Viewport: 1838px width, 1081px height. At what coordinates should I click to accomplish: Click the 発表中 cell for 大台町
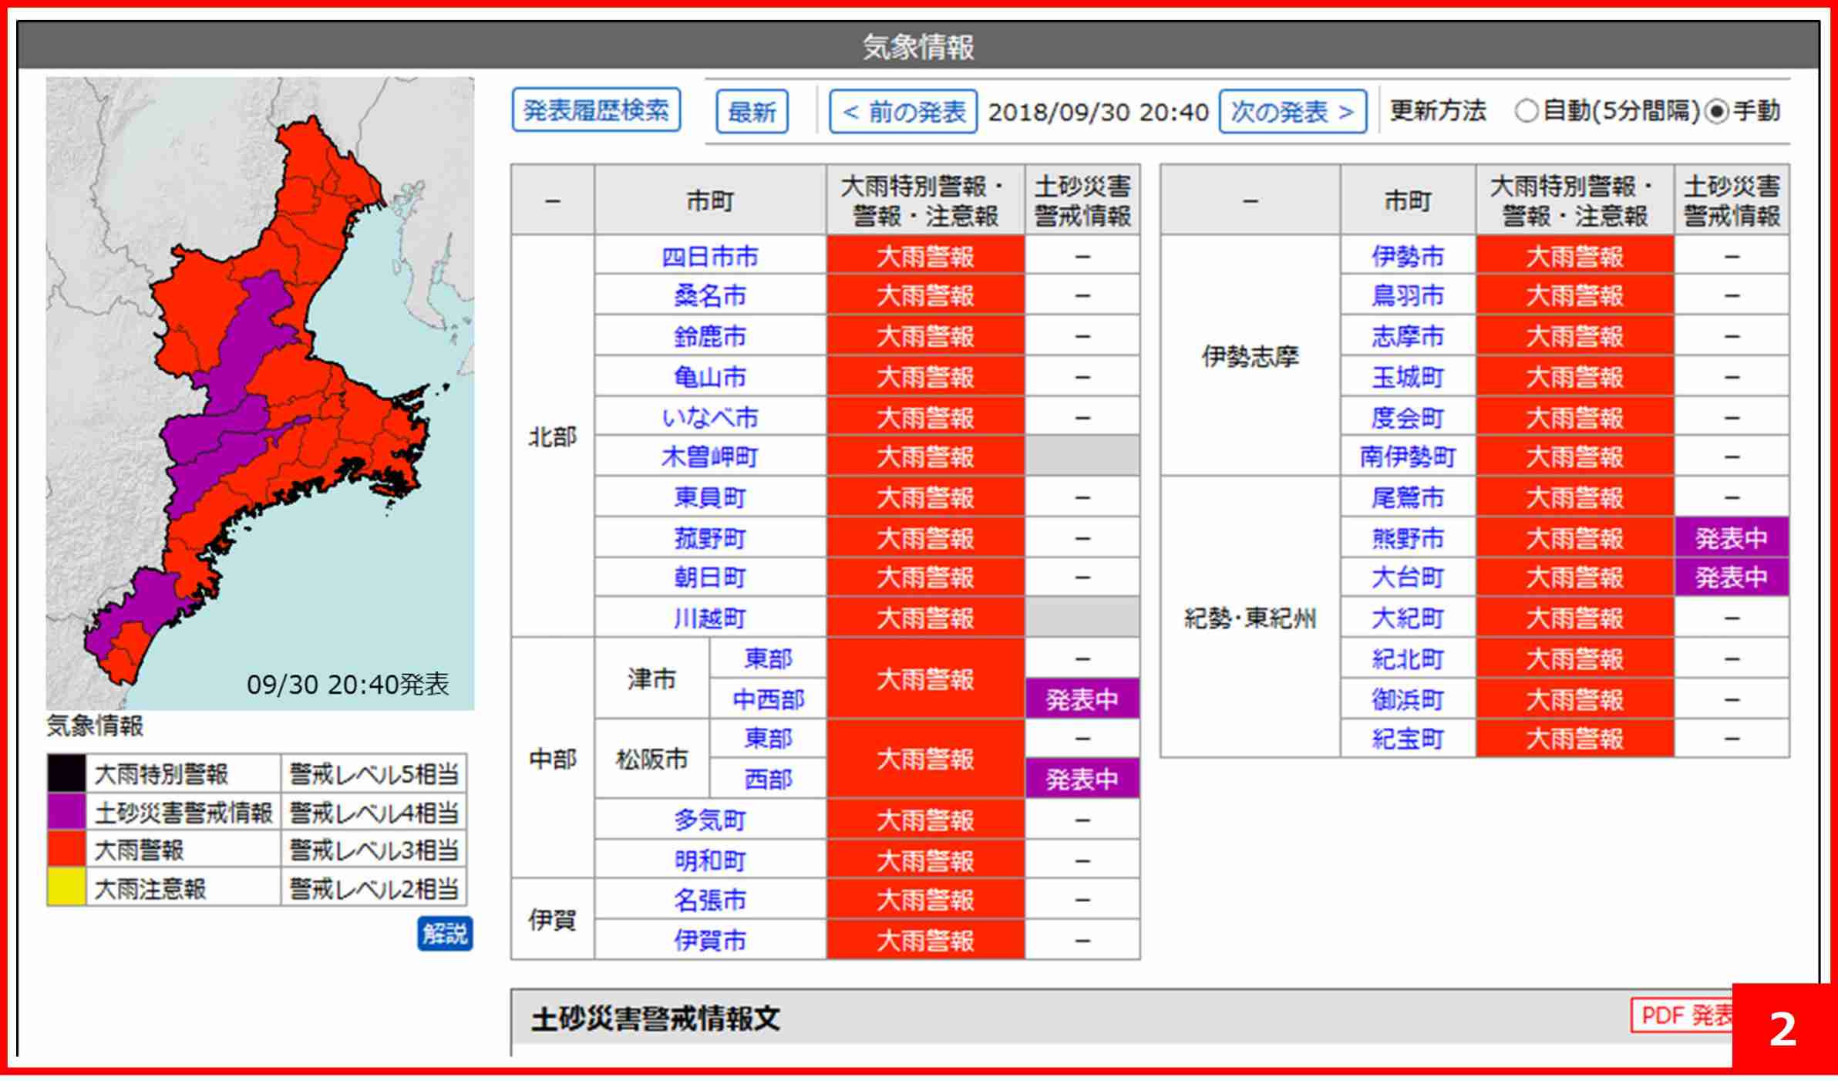click(1731, 578)
